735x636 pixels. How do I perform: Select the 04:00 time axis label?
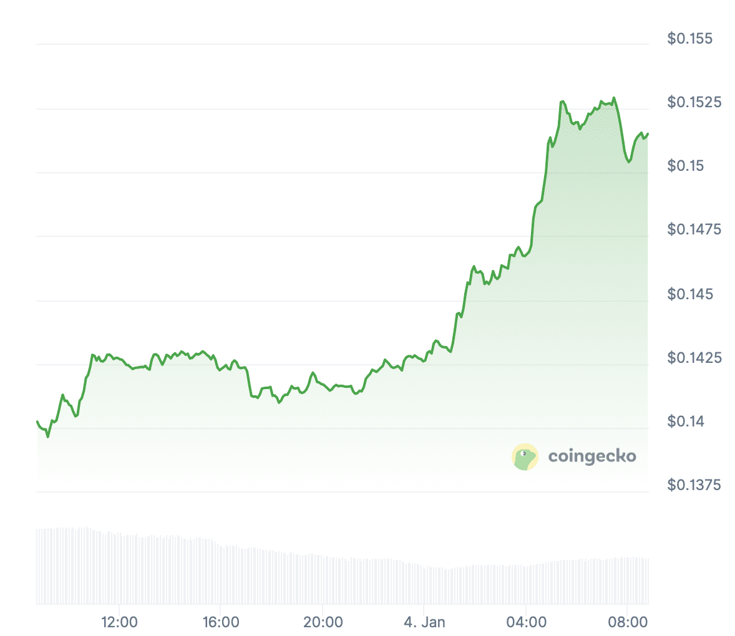(526, 622)
